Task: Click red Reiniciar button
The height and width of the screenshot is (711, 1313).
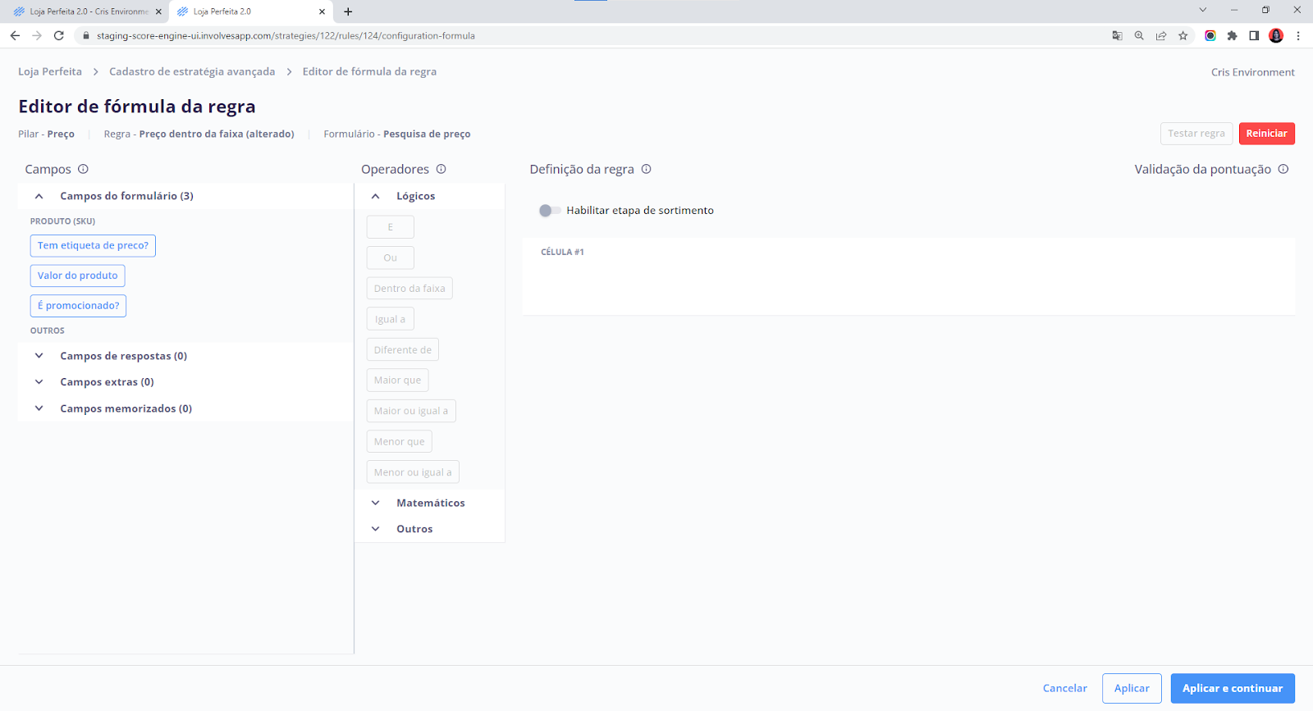Action: click(x=1267, y=134)
